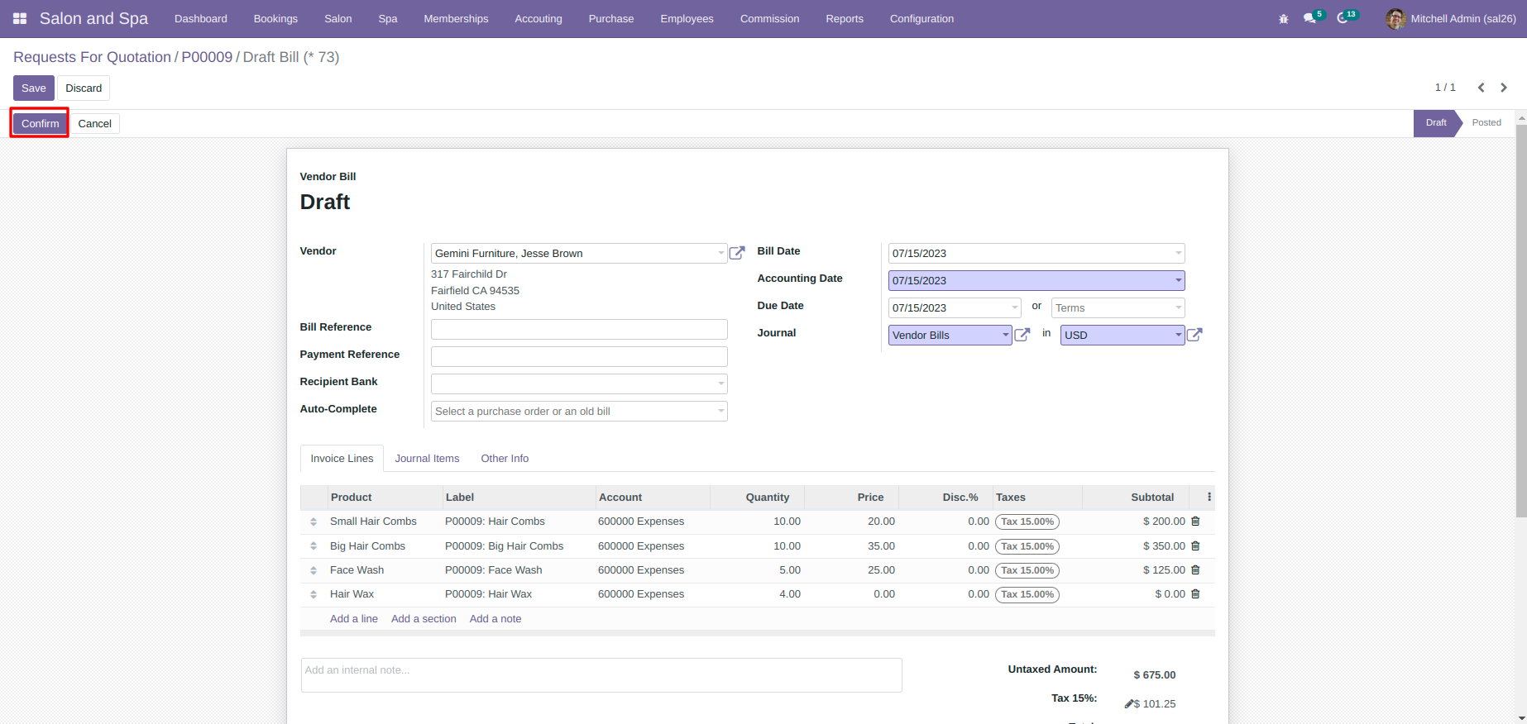Image resolution: width=1527 pixels, height=724 pixels.
Task: Open the conversations chat icon
Action: pos(1309,18)
